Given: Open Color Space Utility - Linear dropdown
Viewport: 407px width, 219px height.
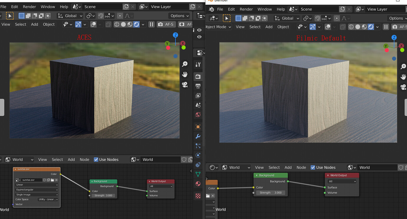Looking at the screenshot, I should (48, 200).
